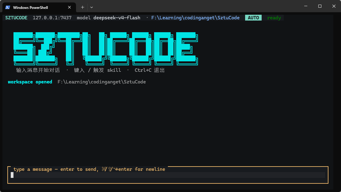Click the workspace path after workspace opened
The height and width of the screenshot is (192, 341).
point(101,82)
